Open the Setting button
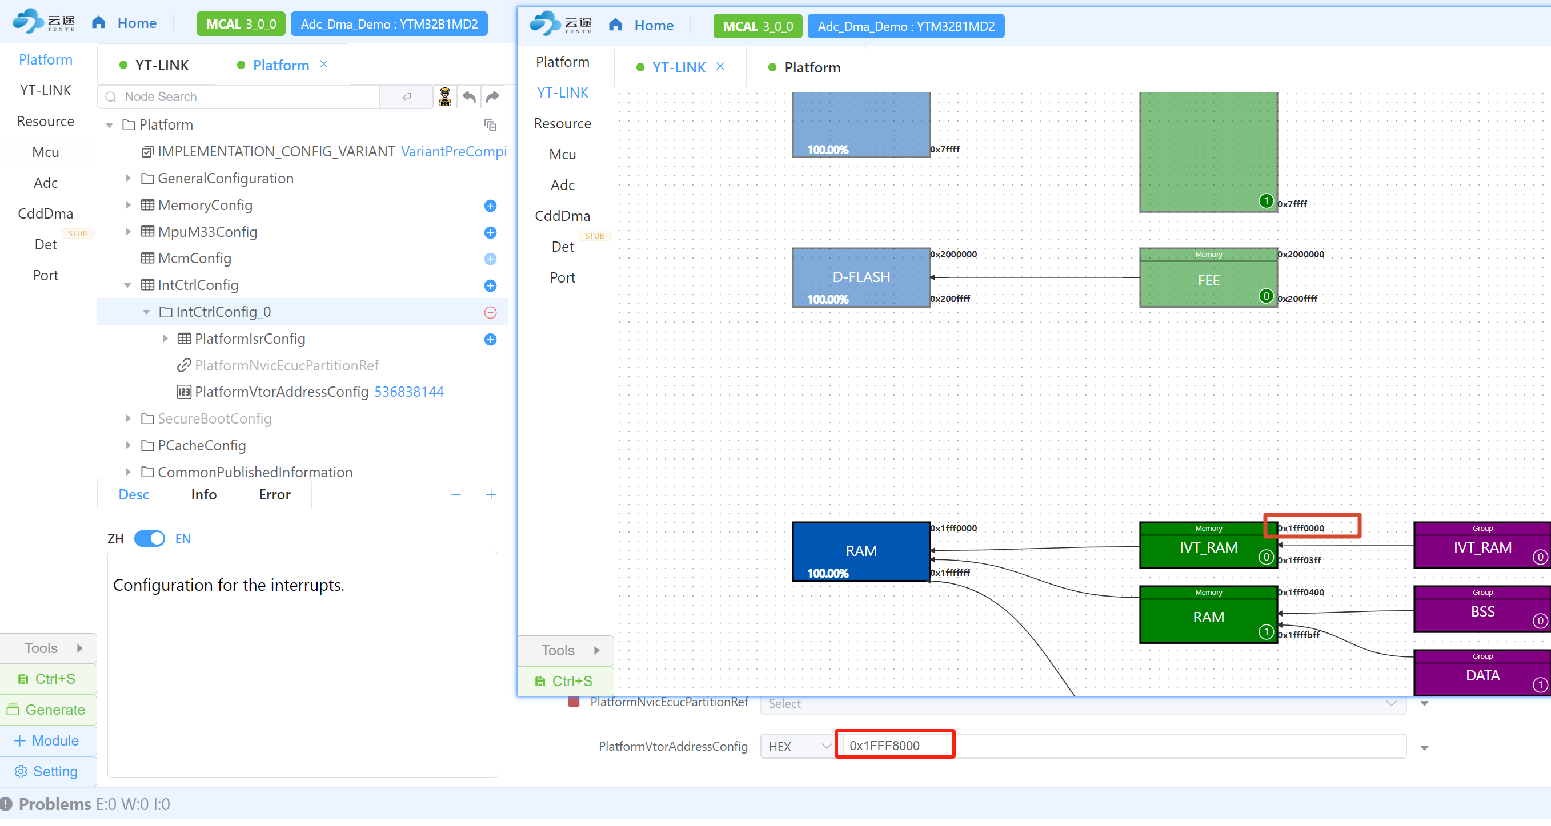1551x826 pixels. pos(48,771)
